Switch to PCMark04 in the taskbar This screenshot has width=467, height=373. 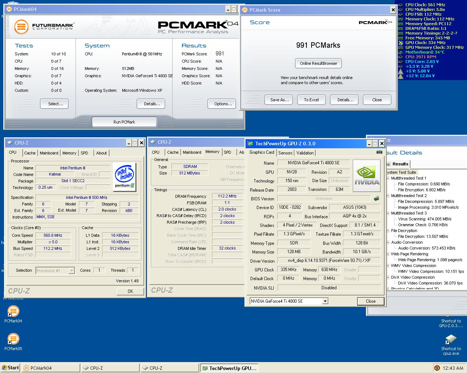pyautogui.click(x=50, y=368)
